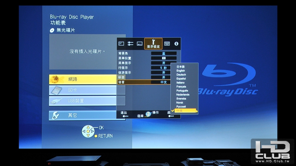Select the highlighted 语言 row label
296x166 pixels.
tap(121, 82)
